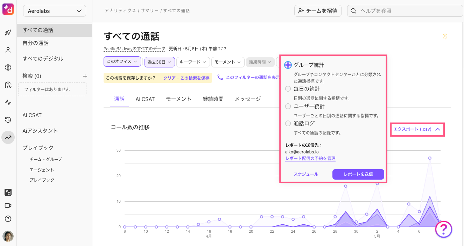Click the Dialpad logo icon
The image size is (464, 246).
click(x=8, y=9)
